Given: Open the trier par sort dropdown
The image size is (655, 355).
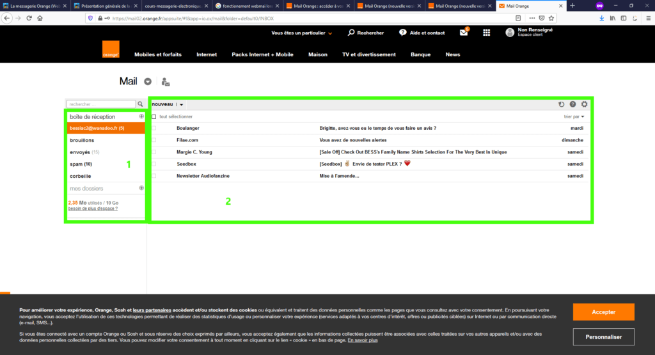Looking at the screenshot, I should [x=574, y=116].
